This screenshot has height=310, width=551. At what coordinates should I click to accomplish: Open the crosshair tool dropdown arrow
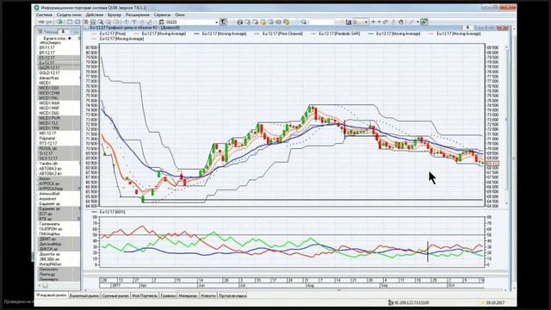(x=379, y=22)
